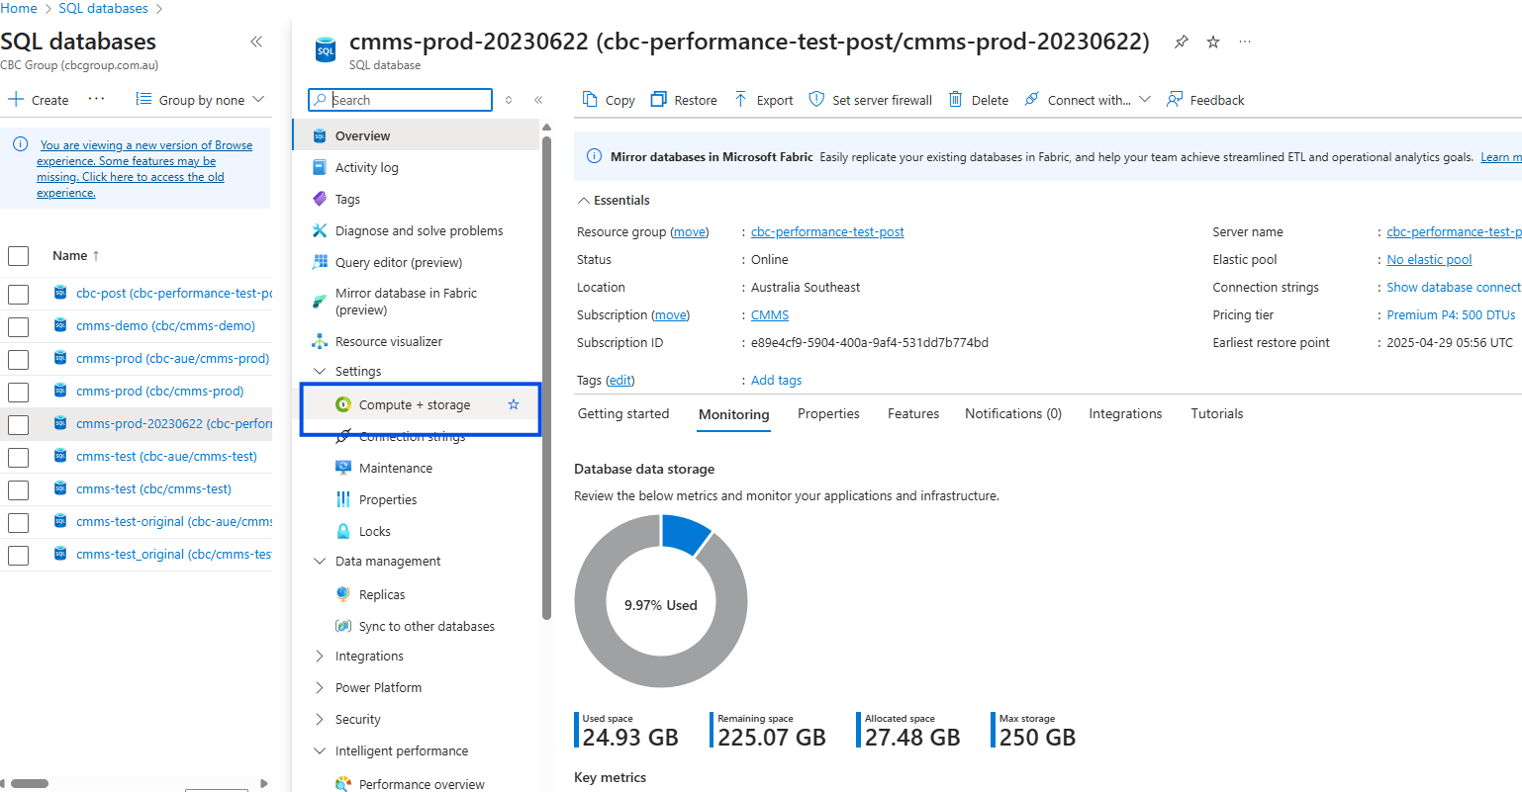
Task: Expand the Integrations menu section
Action: 320,657
